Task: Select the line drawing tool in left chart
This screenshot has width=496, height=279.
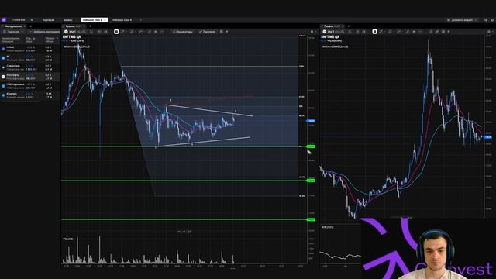Action: (123, 32)
